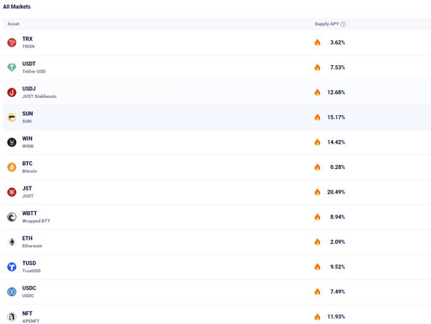This screenshot has width=431, height=324.
Task: Click the 15.17% supply APY value
Action: click(336, 117)
